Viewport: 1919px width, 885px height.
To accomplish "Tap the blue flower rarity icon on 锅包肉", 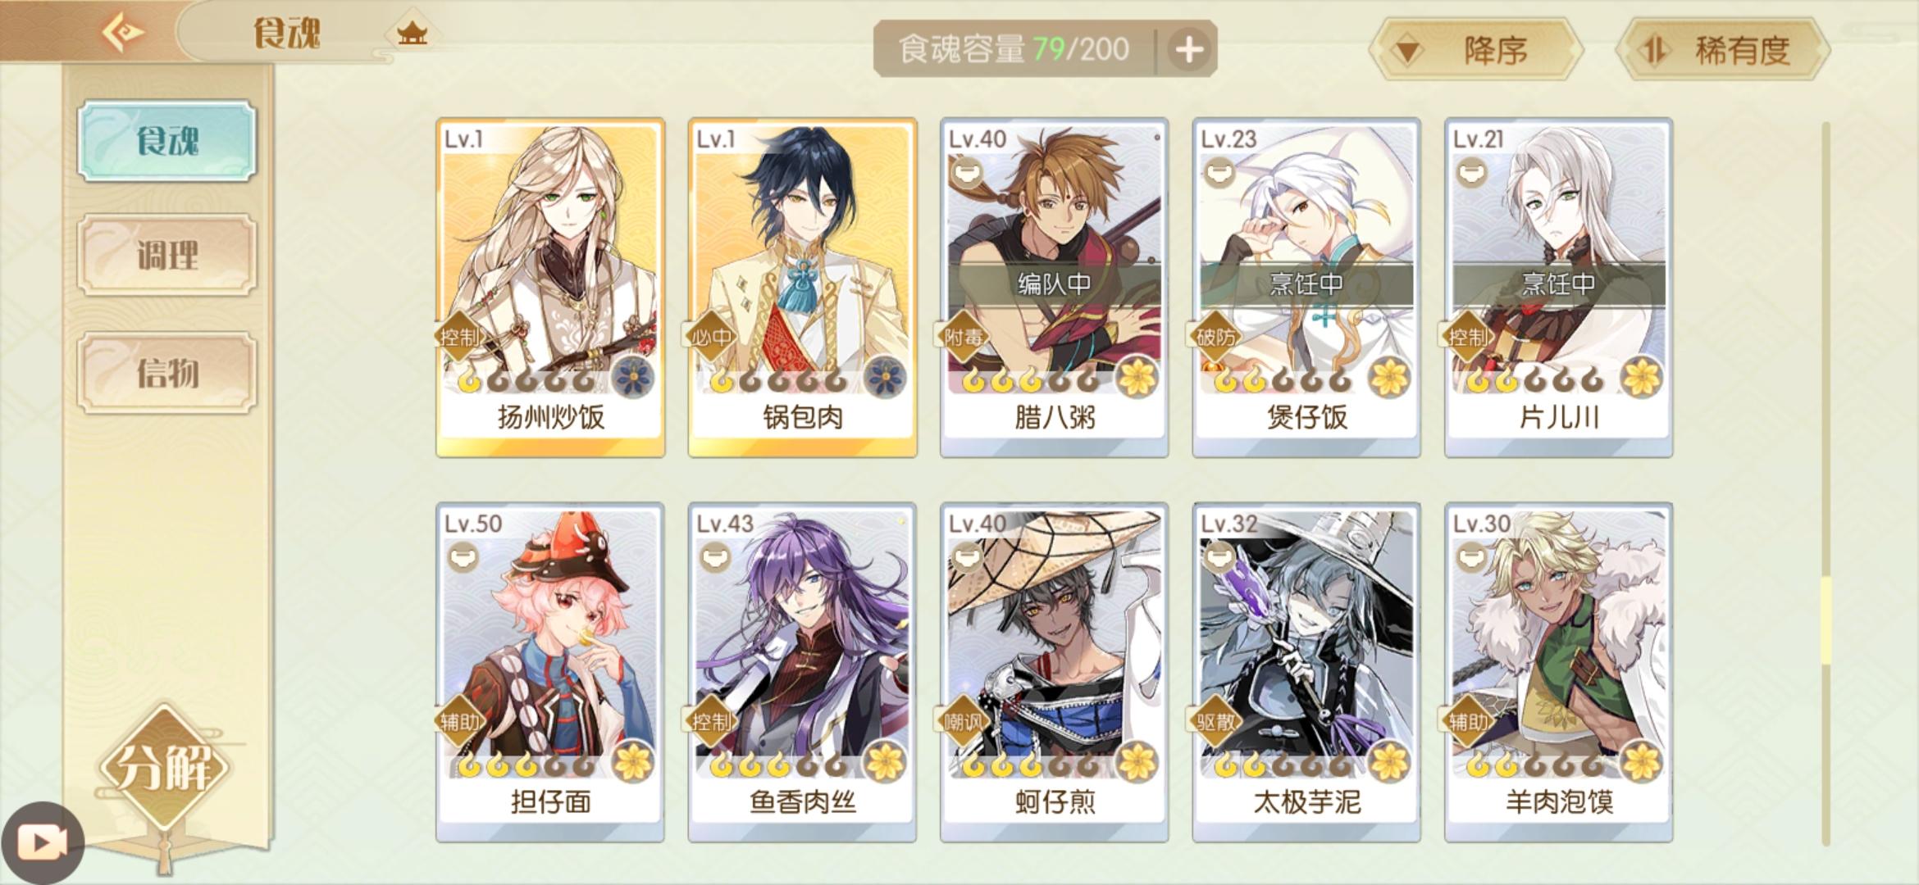I will [x=885, y=378].
